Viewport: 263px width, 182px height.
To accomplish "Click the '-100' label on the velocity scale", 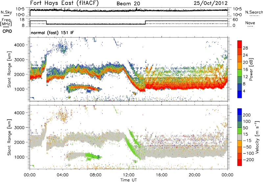I will tap(249, 153).
